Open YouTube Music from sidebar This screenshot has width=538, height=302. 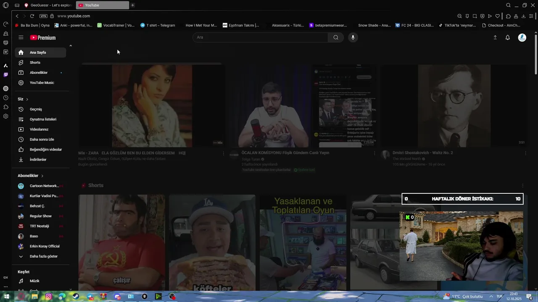40,83
